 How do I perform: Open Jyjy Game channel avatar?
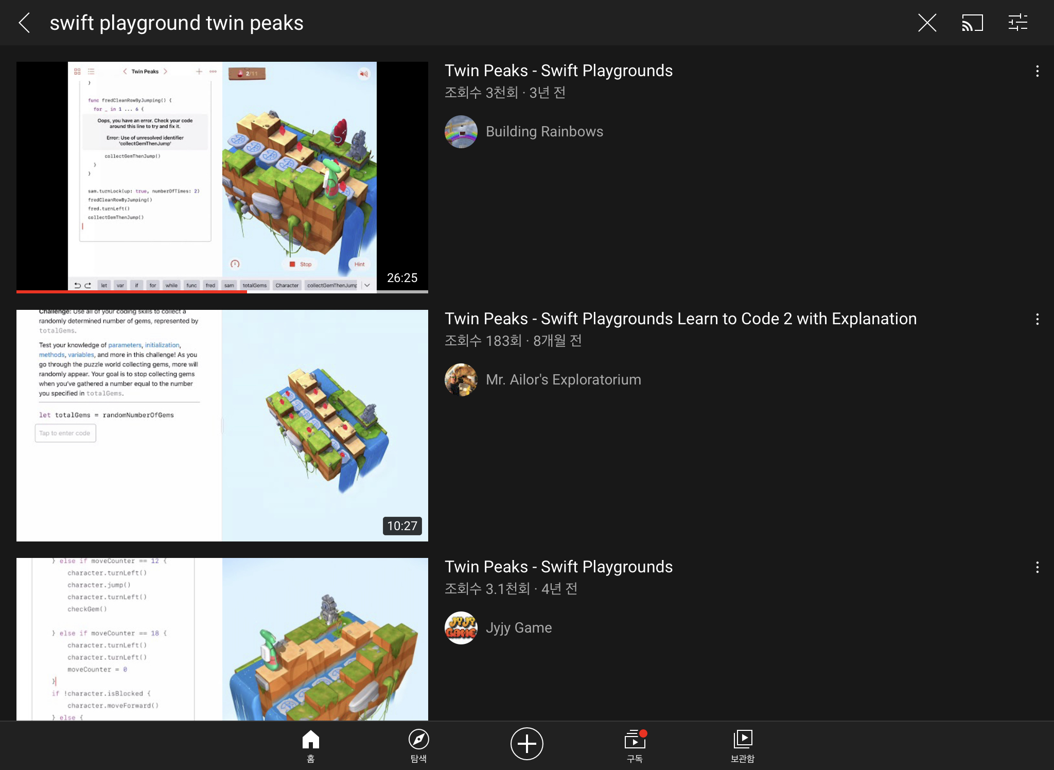click(x=461, y=628)
